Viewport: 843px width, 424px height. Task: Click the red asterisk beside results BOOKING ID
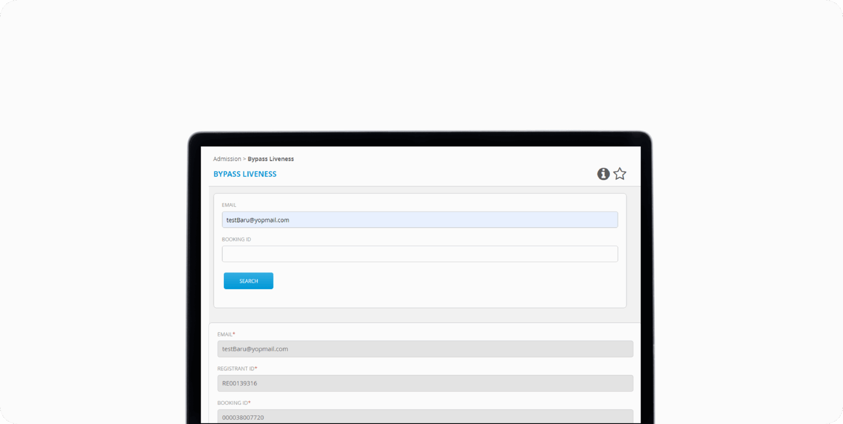[x=249, y=402]
